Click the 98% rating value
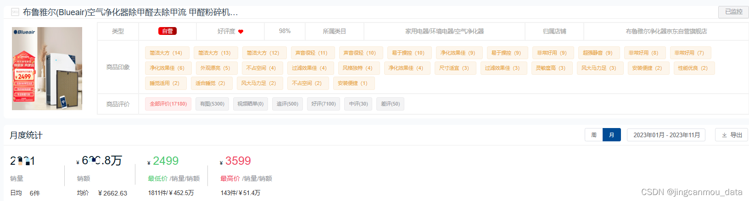749x201 pixels. point(285,31)
